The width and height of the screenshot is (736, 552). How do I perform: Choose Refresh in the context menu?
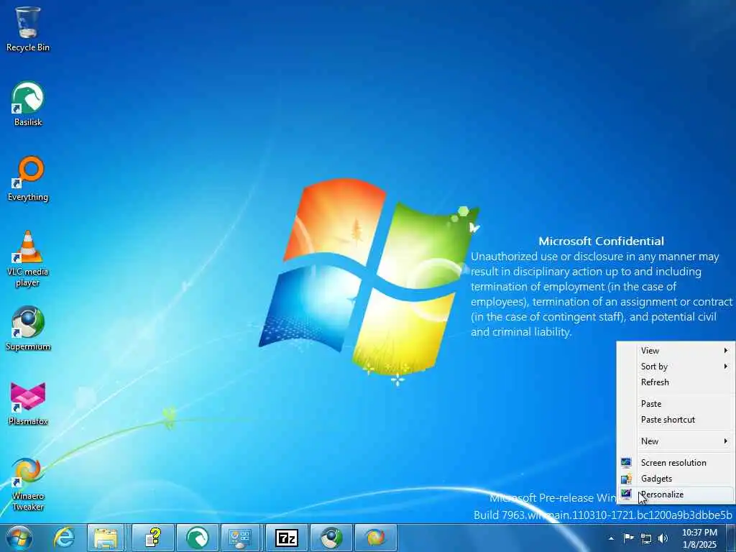click(x=676, y=382)
